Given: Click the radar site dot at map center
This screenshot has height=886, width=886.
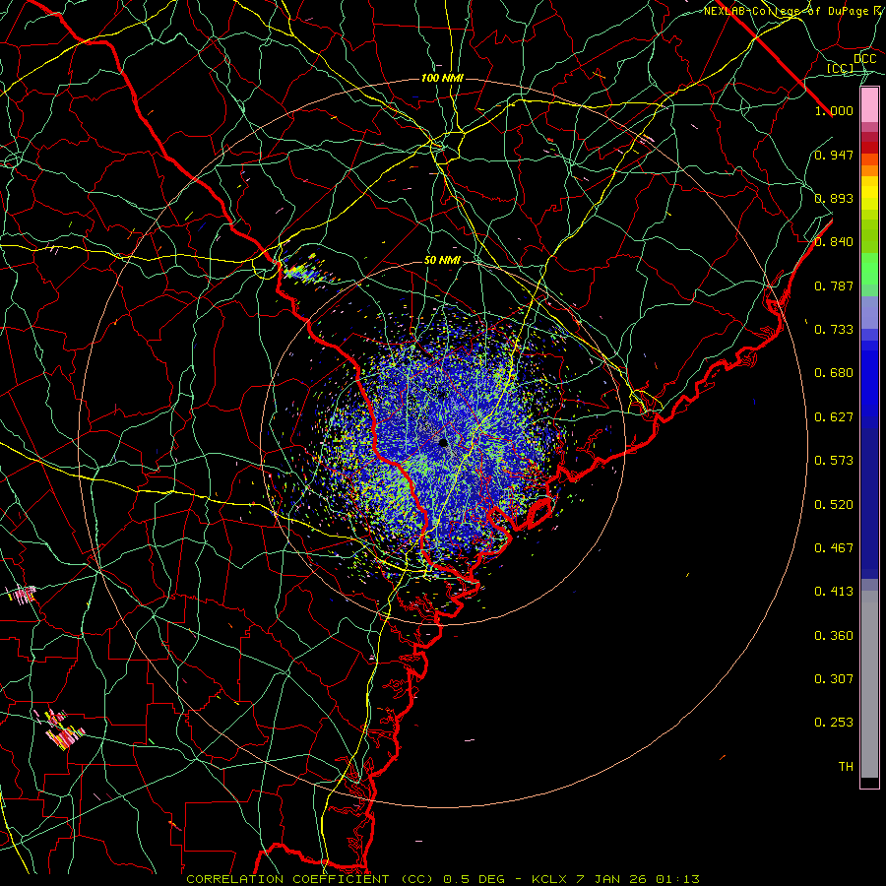Looking at the screenshot, I should tap(443, 442).
